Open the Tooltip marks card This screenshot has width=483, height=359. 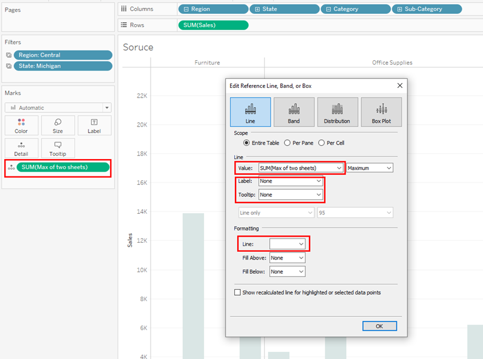(x=58, y=148)
